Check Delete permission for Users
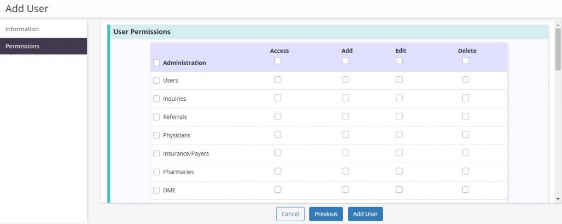 tap(465, 79)
